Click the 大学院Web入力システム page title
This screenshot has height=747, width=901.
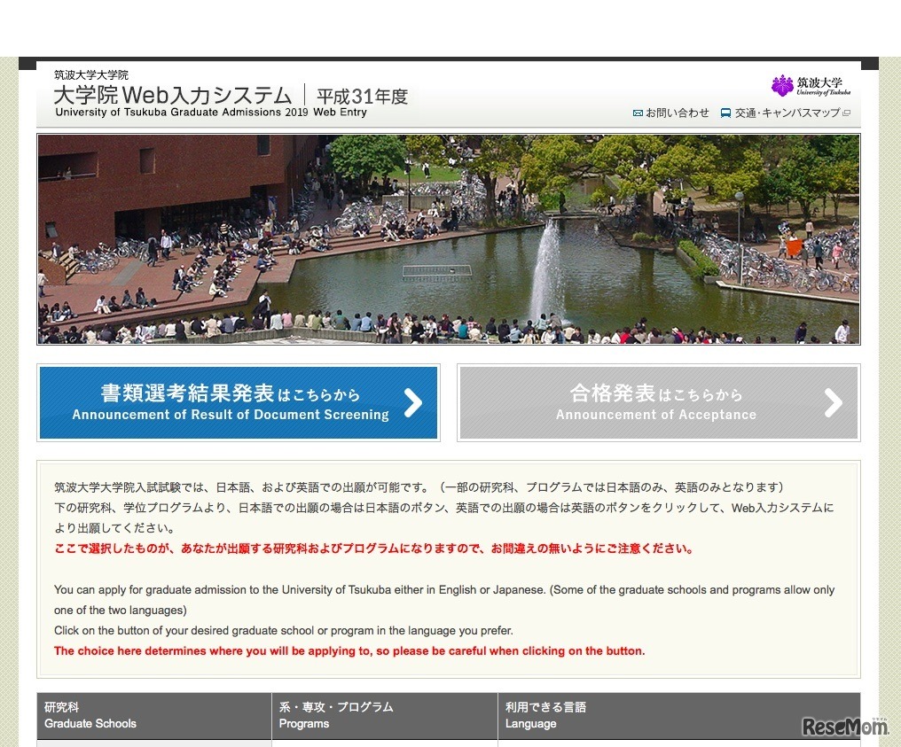[173, 94]
